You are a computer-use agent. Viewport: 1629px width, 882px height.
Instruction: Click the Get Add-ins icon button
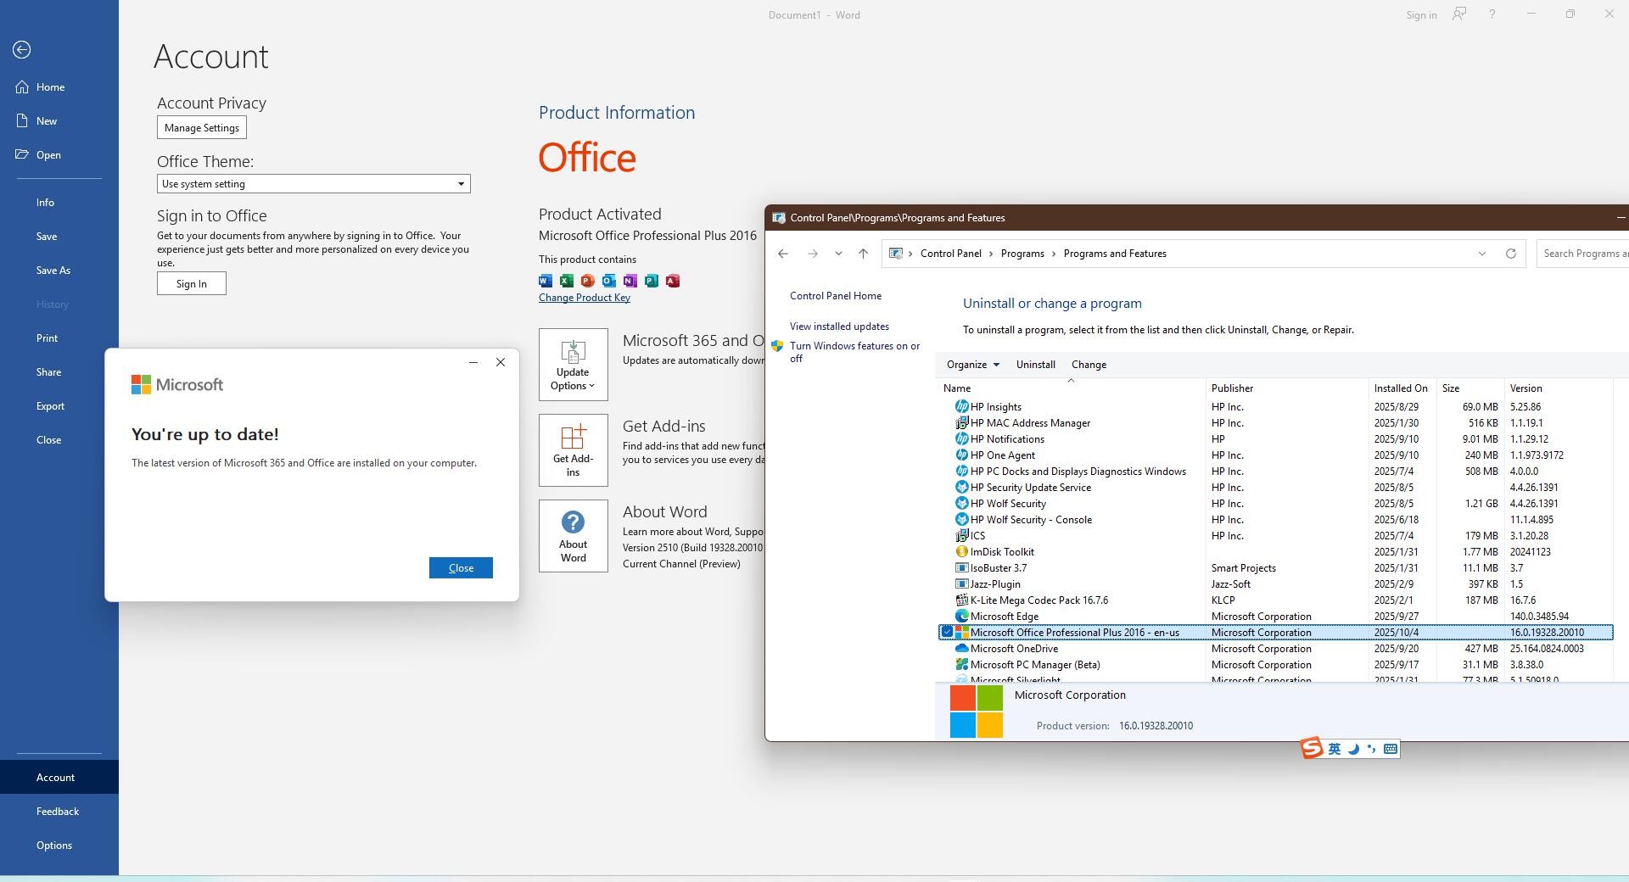tap(573, 450)
